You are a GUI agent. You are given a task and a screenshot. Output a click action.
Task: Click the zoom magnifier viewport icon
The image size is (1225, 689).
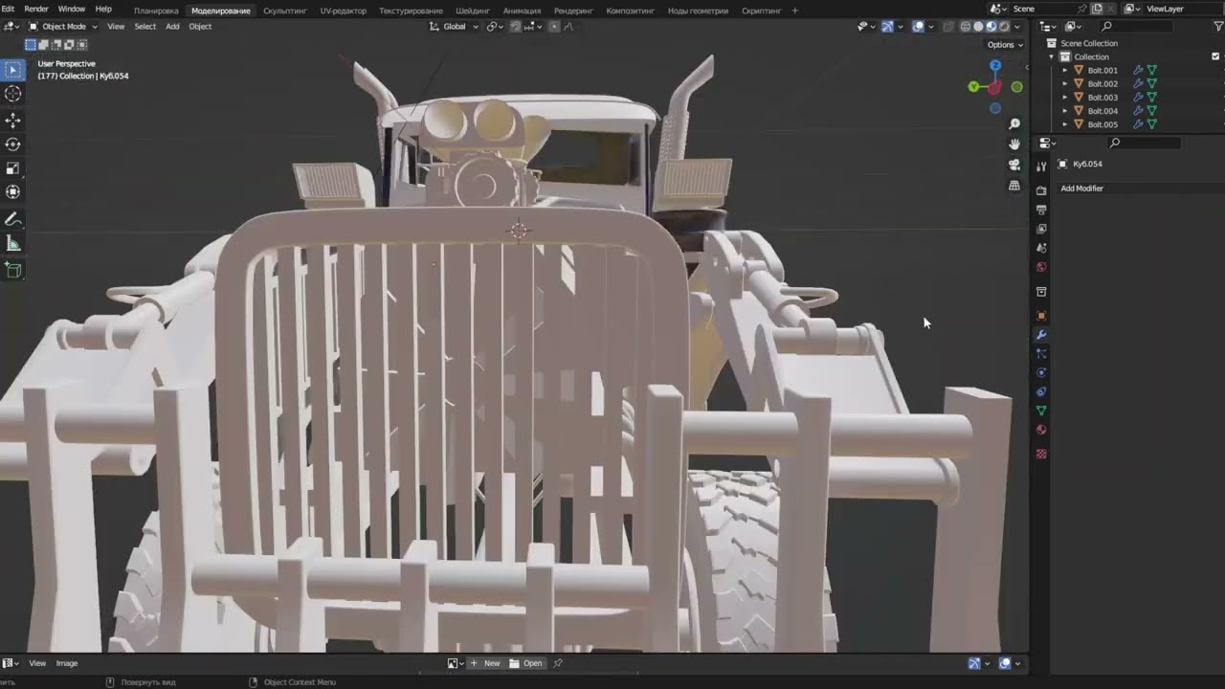(1014, 123)
